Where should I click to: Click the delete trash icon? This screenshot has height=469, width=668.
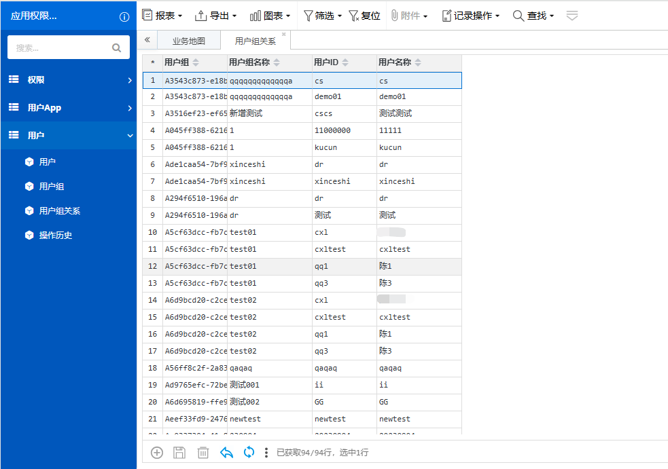[203, 453]
